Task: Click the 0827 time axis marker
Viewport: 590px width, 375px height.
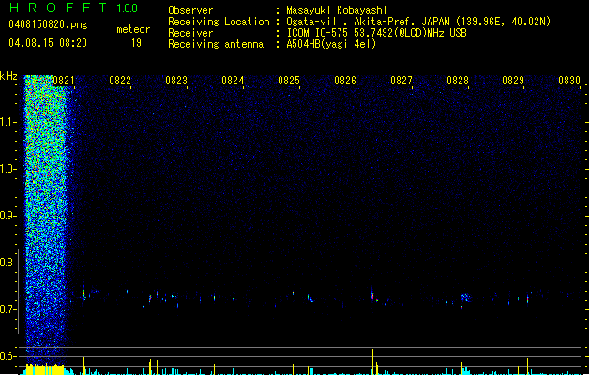Action: 401,81
